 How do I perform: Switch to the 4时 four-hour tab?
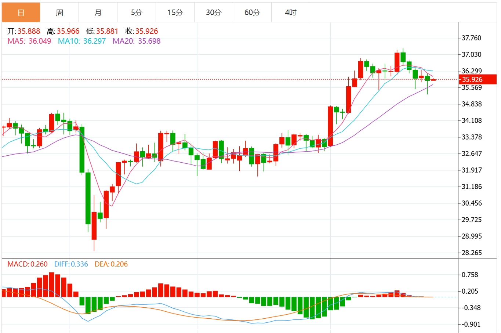click(291, 12)
